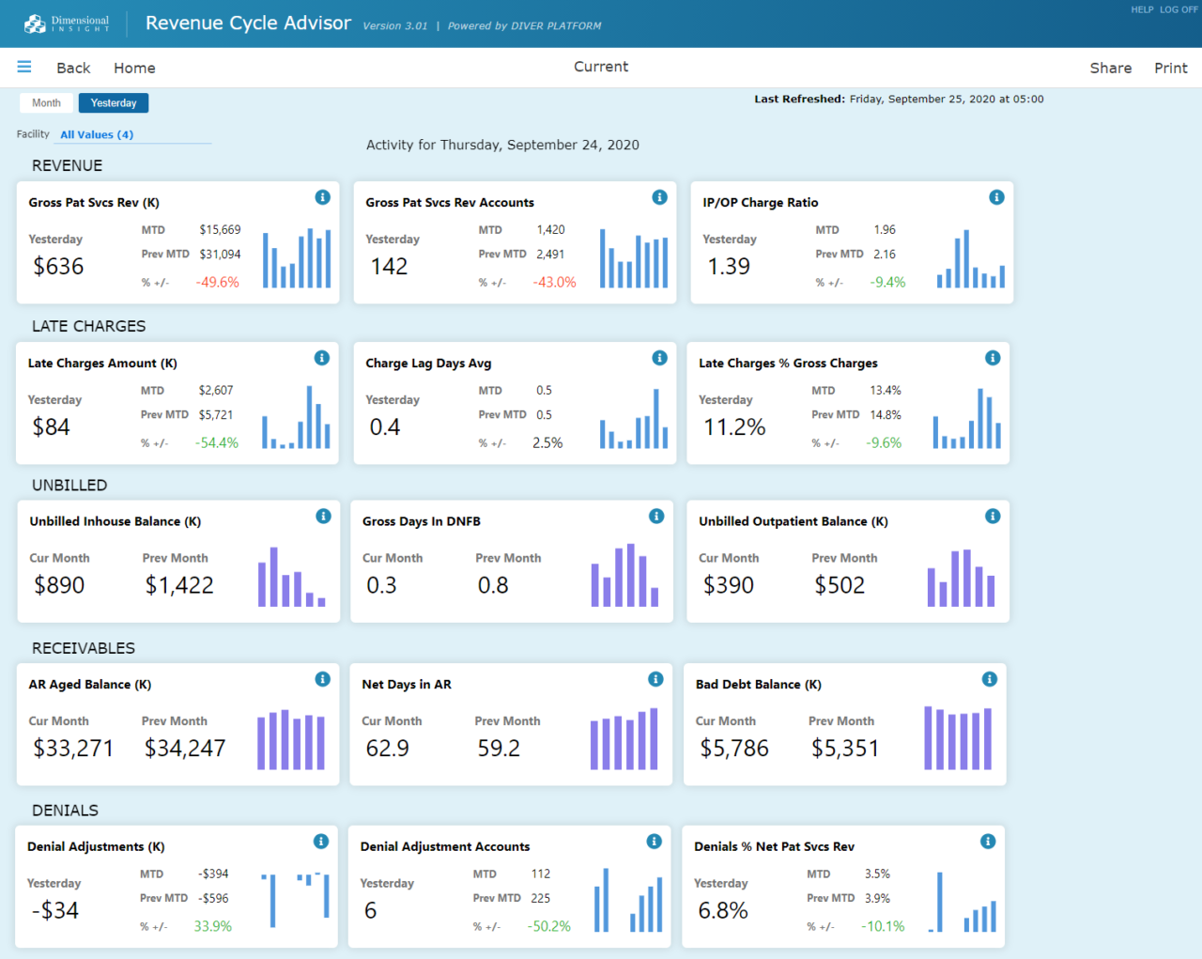The width and height of the screenshot is (1202, 959).
Task: Click the Share option
Action: 1111,68
